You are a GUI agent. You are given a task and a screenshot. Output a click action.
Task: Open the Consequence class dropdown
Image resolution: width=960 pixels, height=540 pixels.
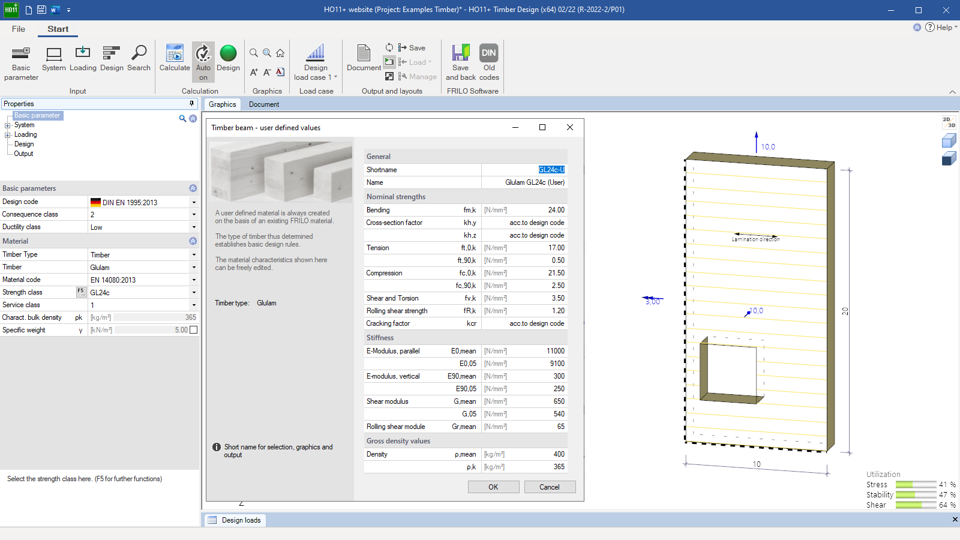194,215
